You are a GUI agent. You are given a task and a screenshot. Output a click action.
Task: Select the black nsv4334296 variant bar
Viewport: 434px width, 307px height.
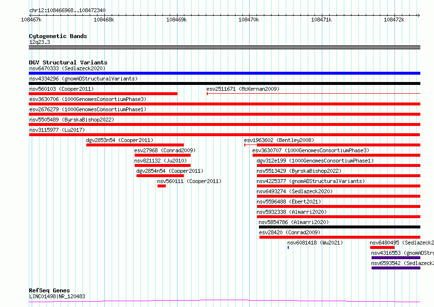[224, 83]
